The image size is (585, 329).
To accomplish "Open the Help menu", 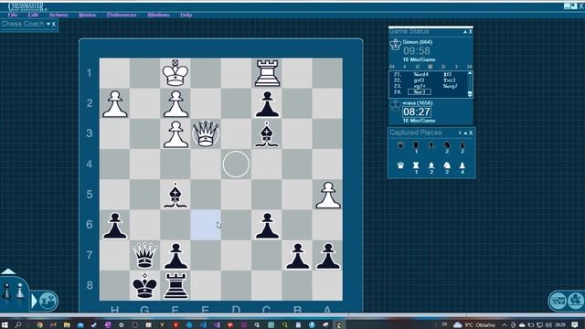I will pos(186,15).
